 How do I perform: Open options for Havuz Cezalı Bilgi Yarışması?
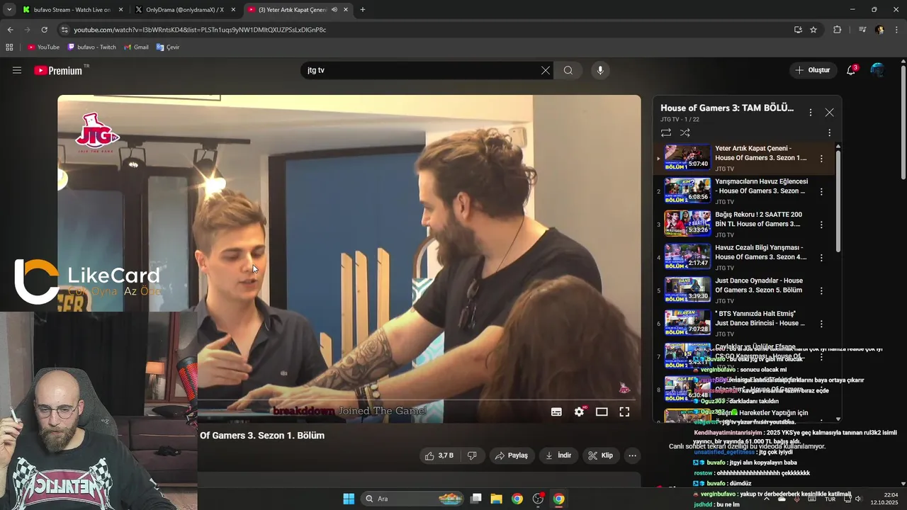coord(821,258)
